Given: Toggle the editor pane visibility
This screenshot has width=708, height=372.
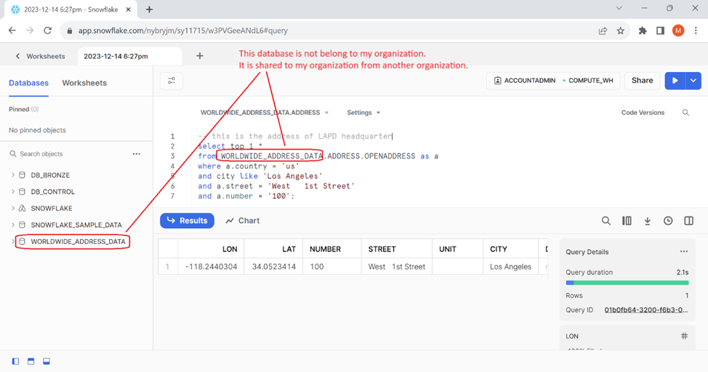Looking at the screenshot, I should [31, 361].
